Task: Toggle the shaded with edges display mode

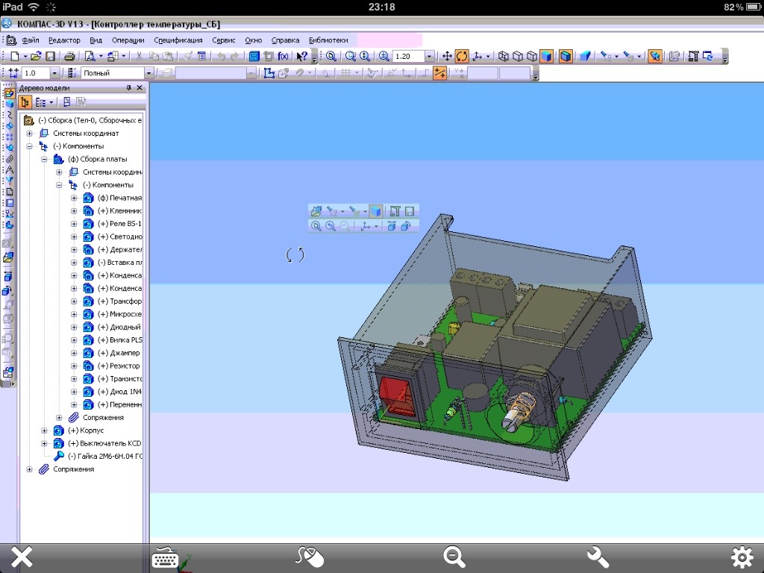Action: click(566, 57)
